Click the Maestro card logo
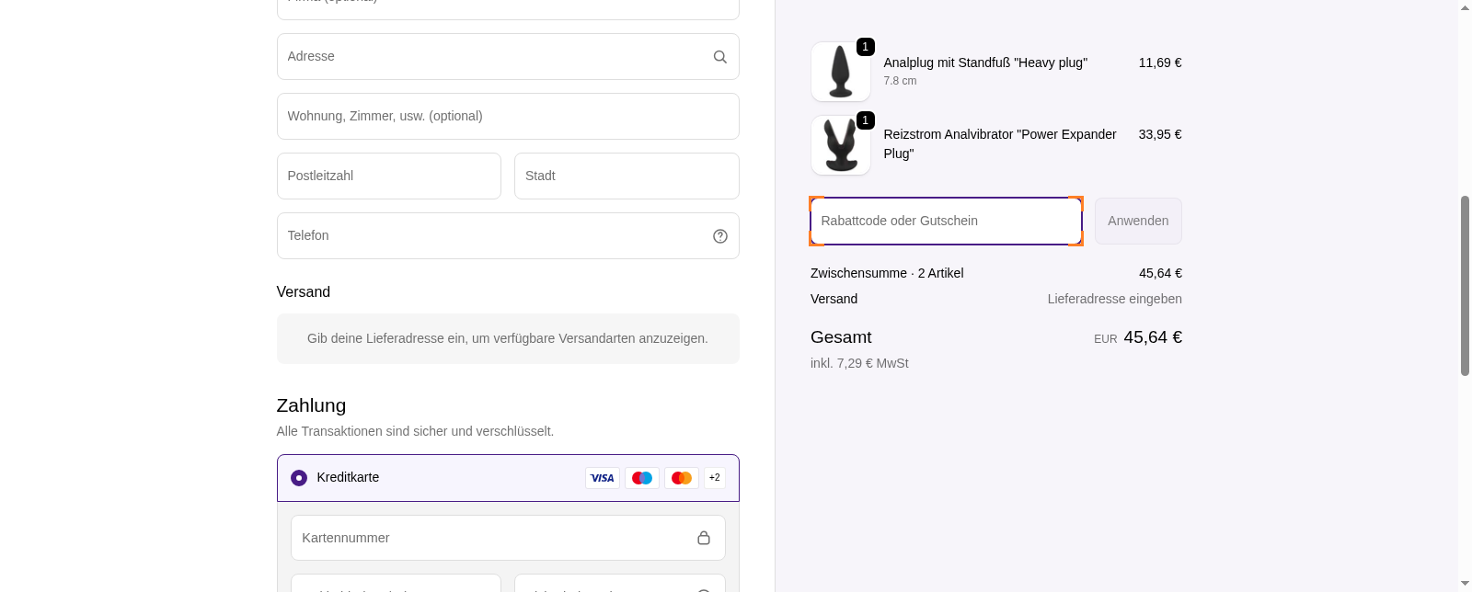1472x592 pixels. [x=641, y=478]
